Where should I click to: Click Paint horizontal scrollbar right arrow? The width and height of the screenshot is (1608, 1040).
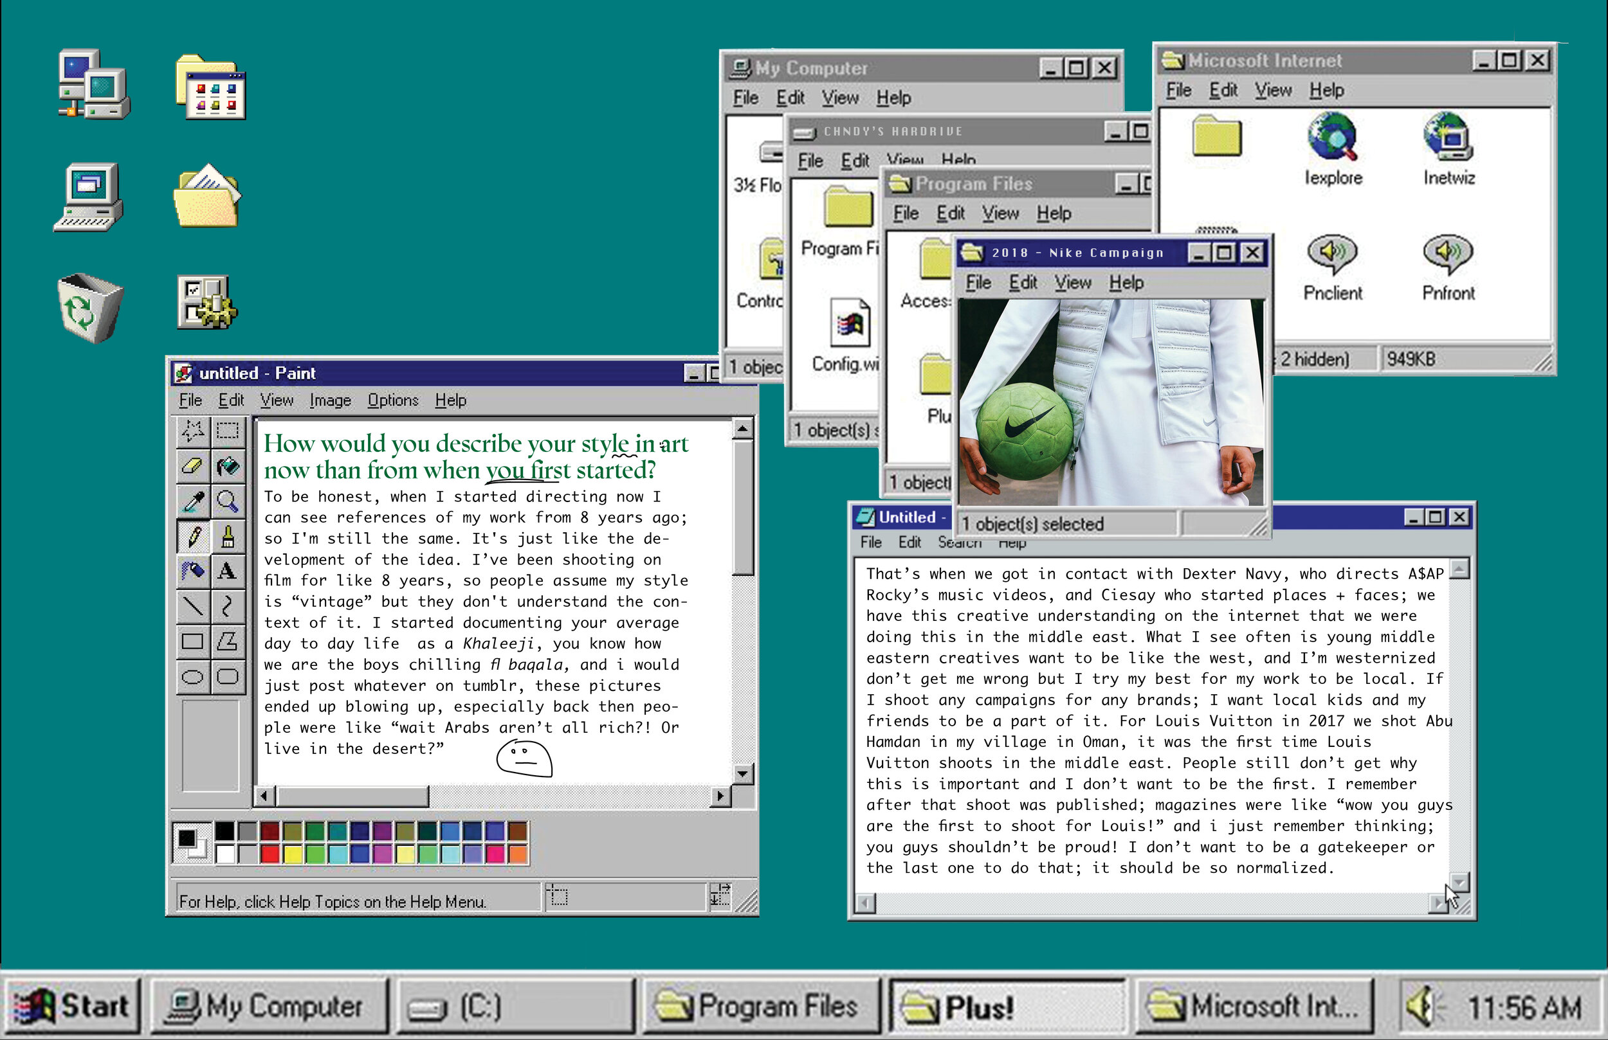(x=721, y=796)
